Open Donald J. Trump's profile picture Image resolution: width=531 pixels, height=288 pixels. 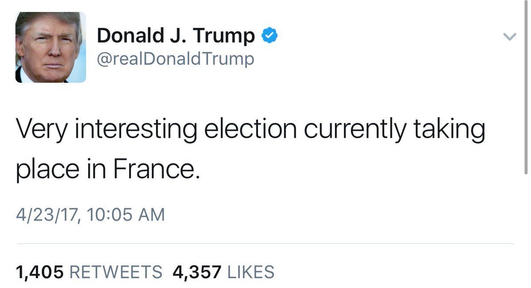click(50, 47)
